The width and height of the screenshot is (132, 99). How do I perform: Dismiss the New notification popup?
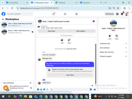point(31,83)
